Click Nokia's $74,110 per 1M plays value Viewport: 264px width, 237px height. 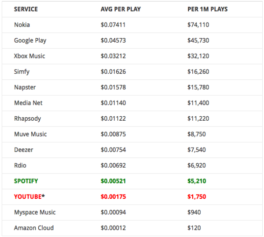click(x=198, y=25)
